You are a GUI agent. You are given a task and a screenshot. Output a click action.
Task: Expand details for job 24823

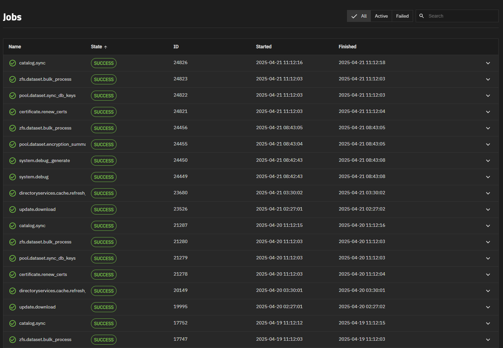point(488,79)
